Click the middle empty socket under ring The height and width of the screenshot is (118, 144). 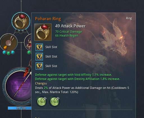coord(21,32)
